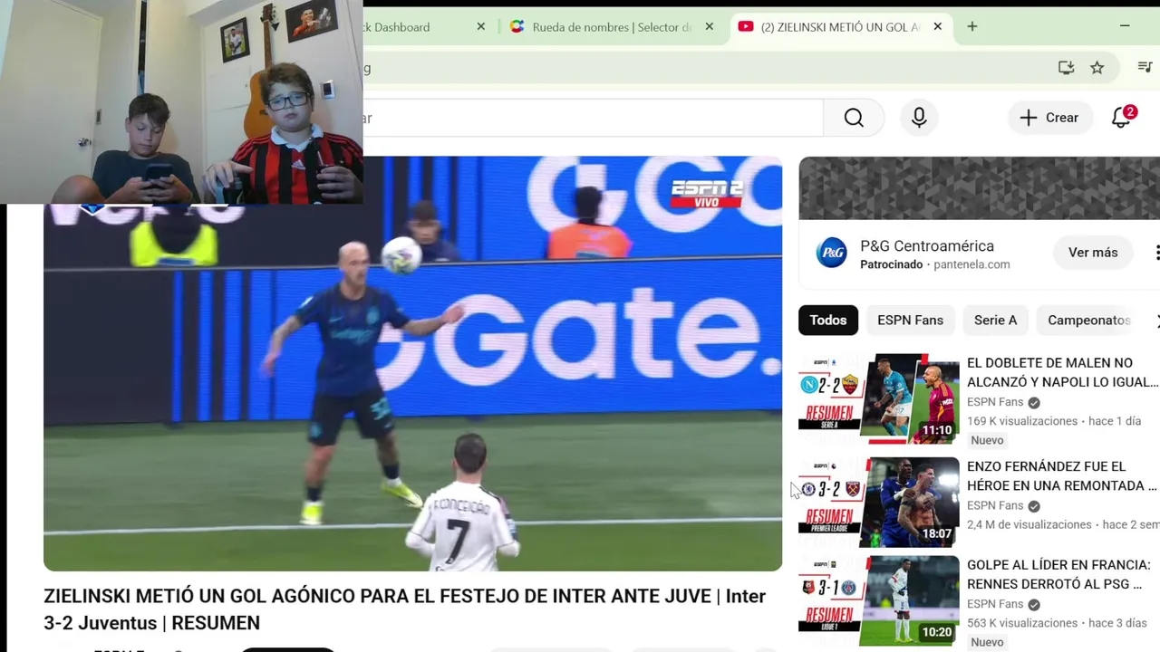This screenshot has width=1160, height=652.
Task: Click '169 K visualizaciones' text
Action: [x=1022, y=421]
